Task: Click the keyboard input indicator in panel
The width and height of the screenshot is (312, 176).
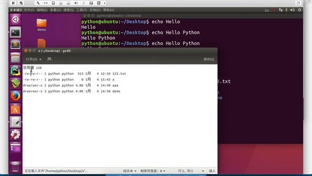Action: click(267, 10)
